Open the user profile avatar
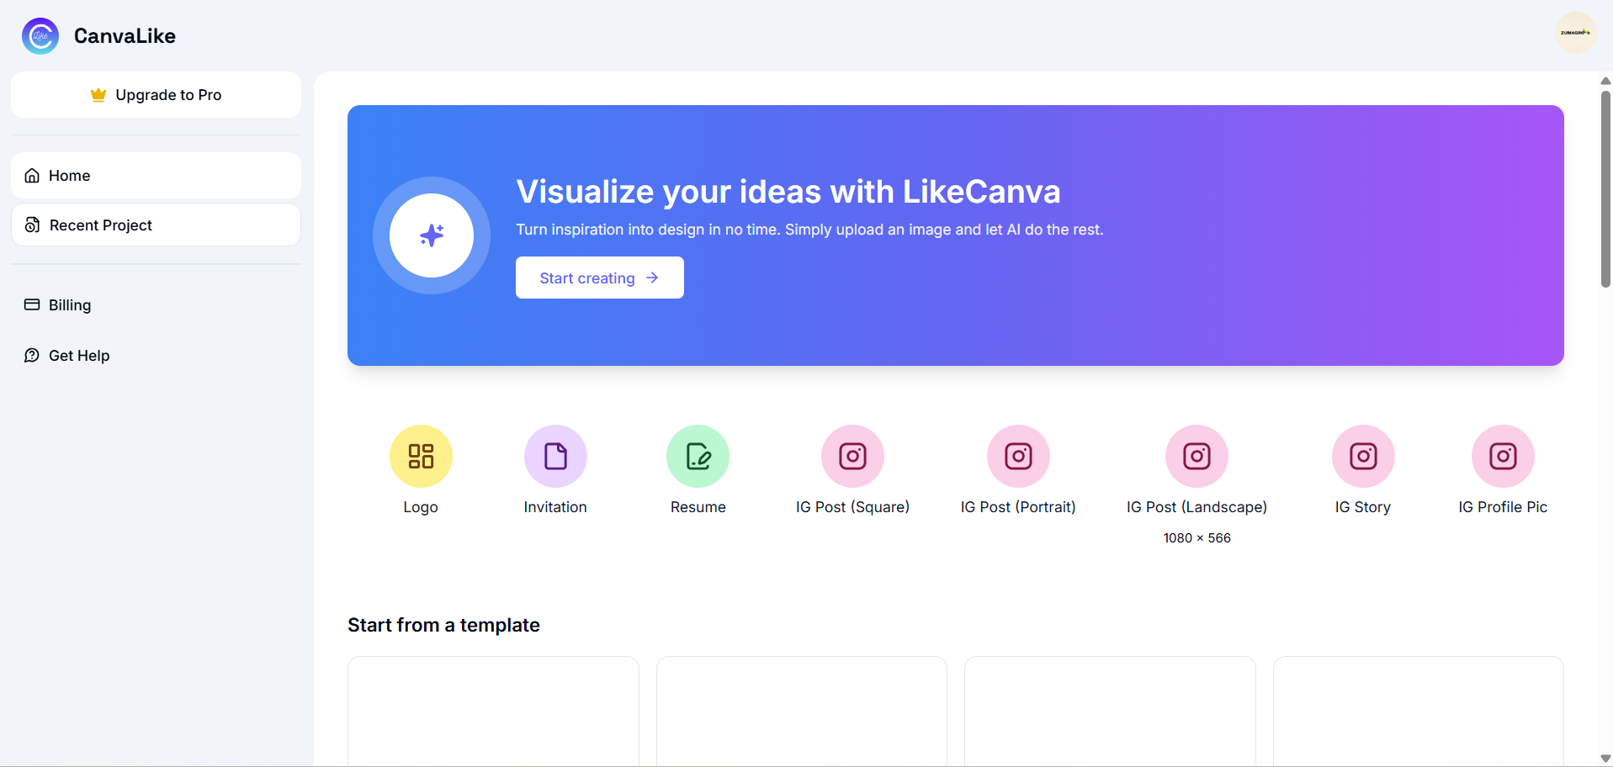 point(1575,33)
